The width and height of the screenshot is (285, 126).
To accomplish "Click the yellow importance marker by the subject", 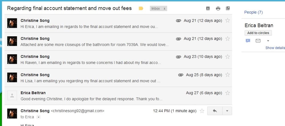I will tap(141, 8).
